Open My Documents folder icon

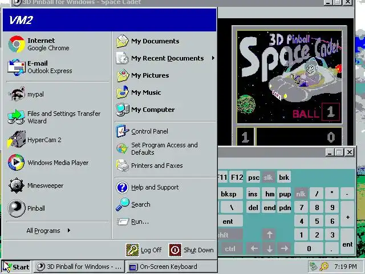(x=123, y=41)
